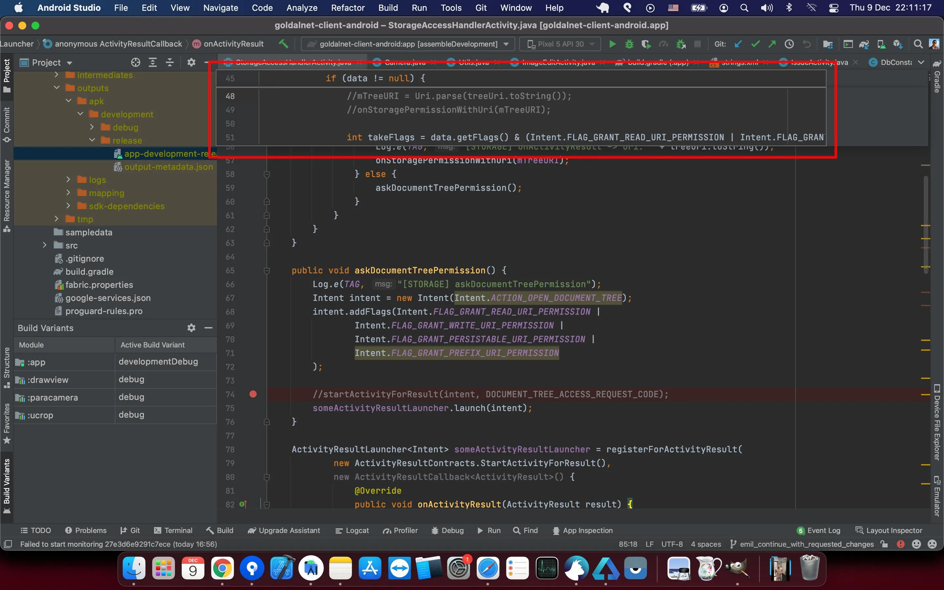Image resolution: width=944 pixels, height=590 pixels.
Task: Click the Git update project arrow
Action: [x=738, y=44]
